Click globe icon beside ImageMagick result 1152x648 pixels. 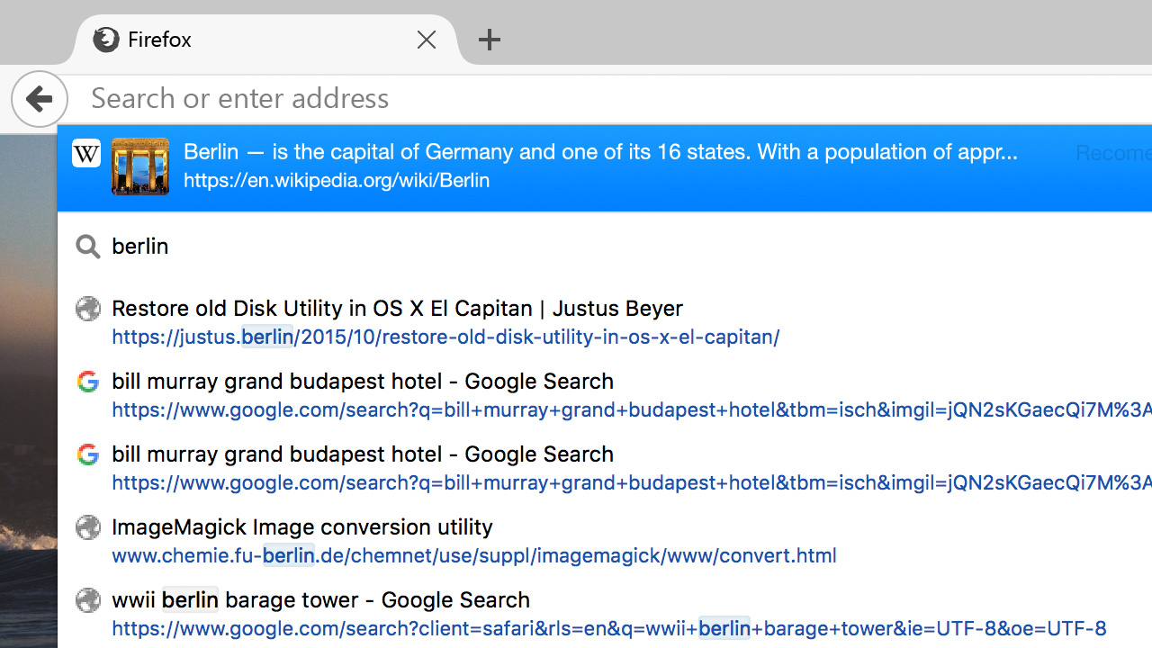pyautogui.click(x=87, y=527)
